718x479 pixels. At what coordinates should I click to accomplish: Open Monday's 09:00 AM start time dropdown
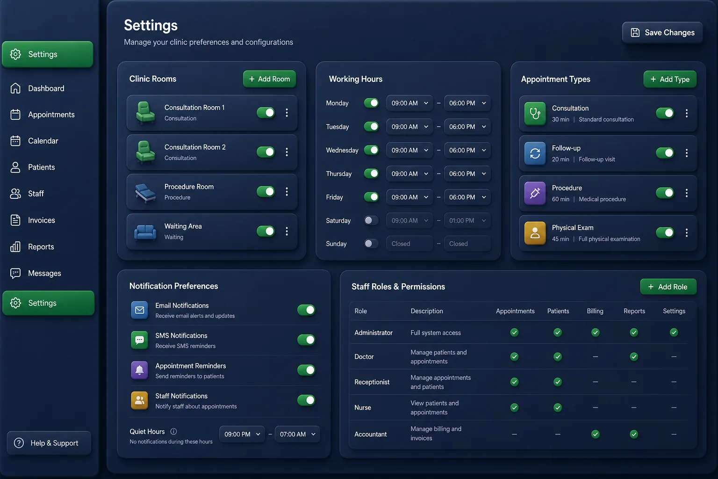[x=409, y=103]
